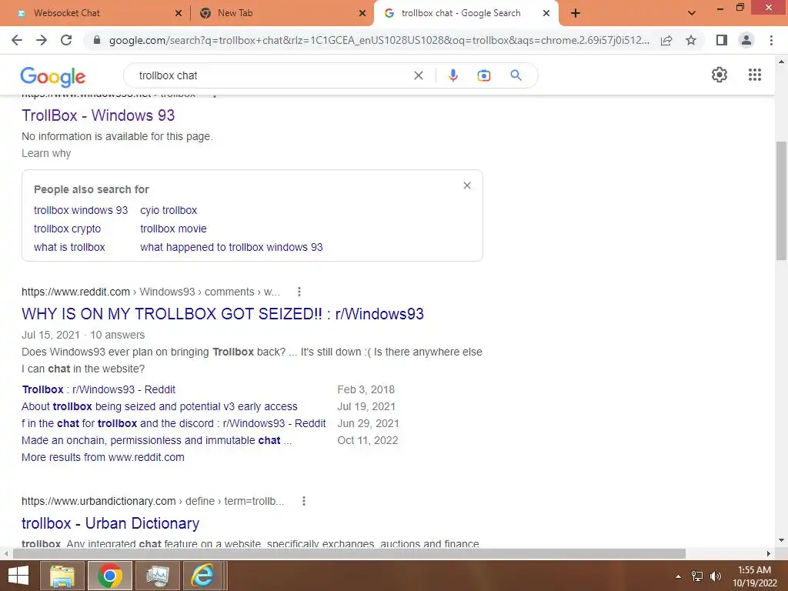788x591 pixels.
Task: Open File Explorer from the taskbar
Action: tap(62, 576)
